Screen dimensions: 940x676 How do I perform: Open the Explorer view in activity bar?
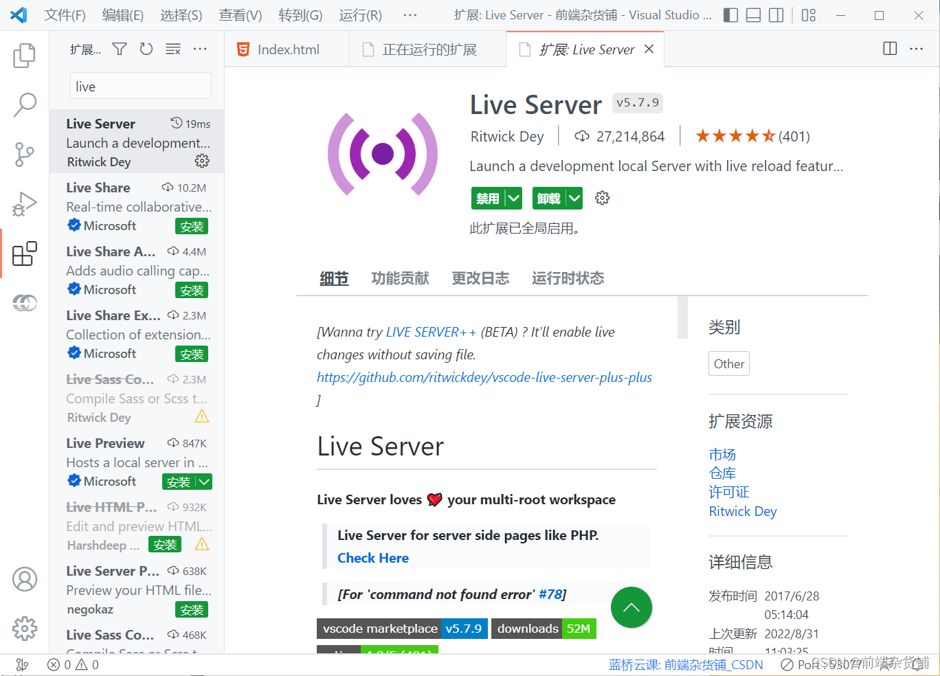25,56
